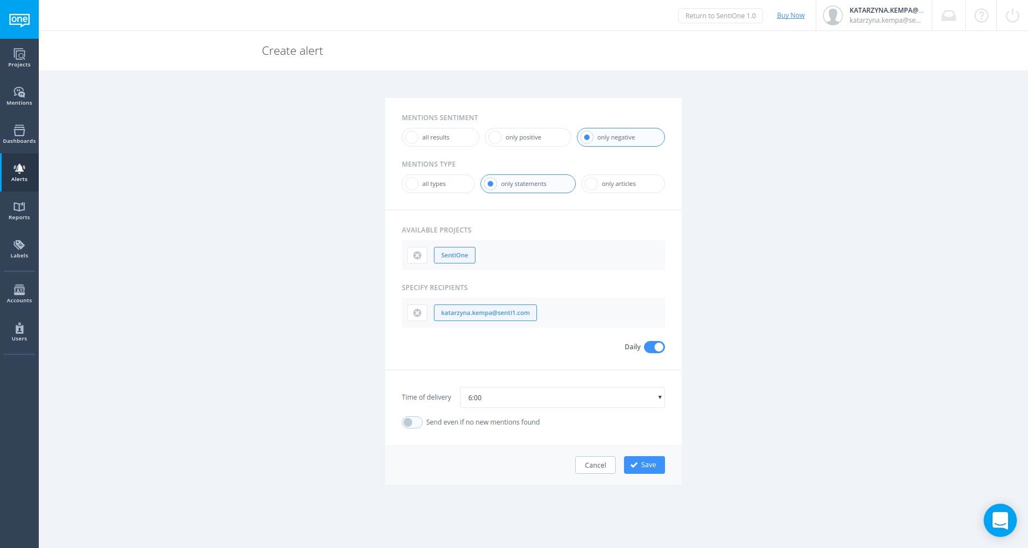This screenshot has height=548, width=1028.
Task: Save the alert
Action: coord(644,465)
